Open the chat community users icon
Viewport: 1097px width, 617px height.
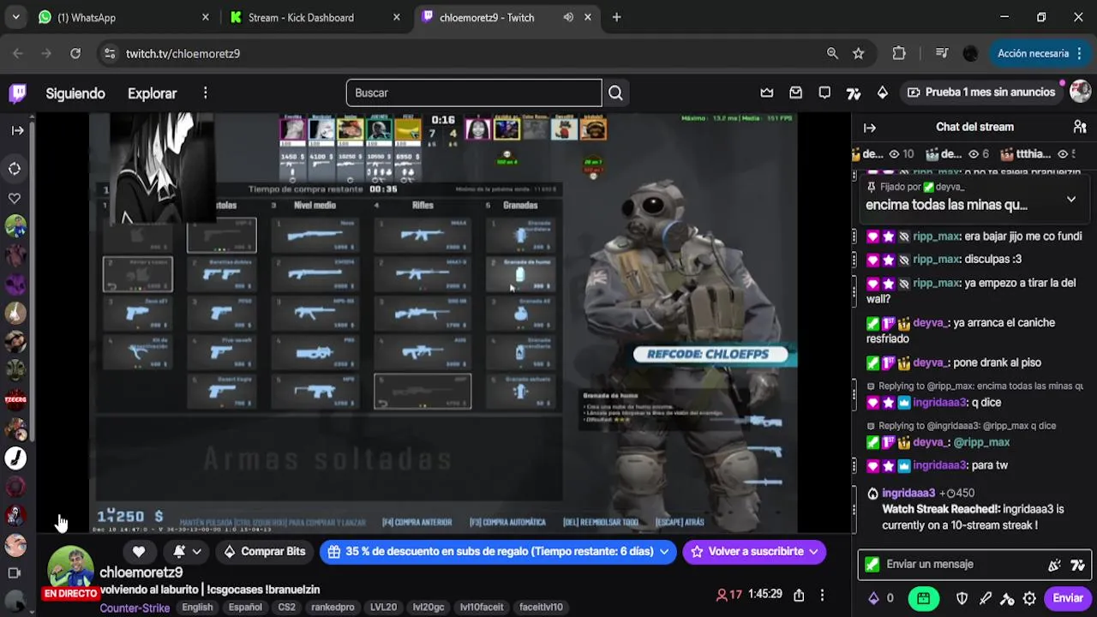click(x=1080, y=127)
